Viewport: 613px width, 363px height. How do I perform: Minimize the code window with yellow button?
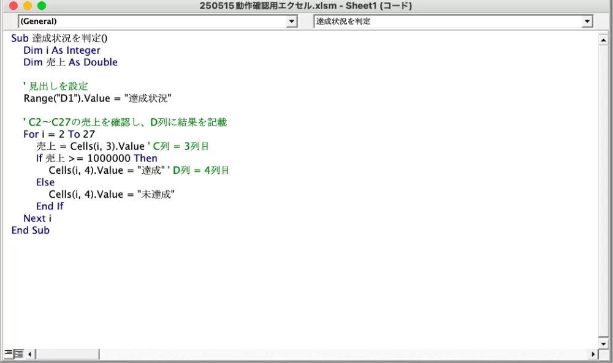(x=28, y=6)
